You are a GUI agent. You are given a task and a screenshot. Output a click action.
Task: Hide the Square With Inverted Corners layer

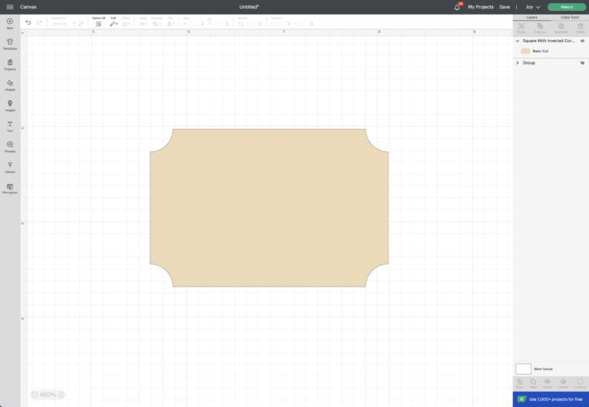click(582, 41)
